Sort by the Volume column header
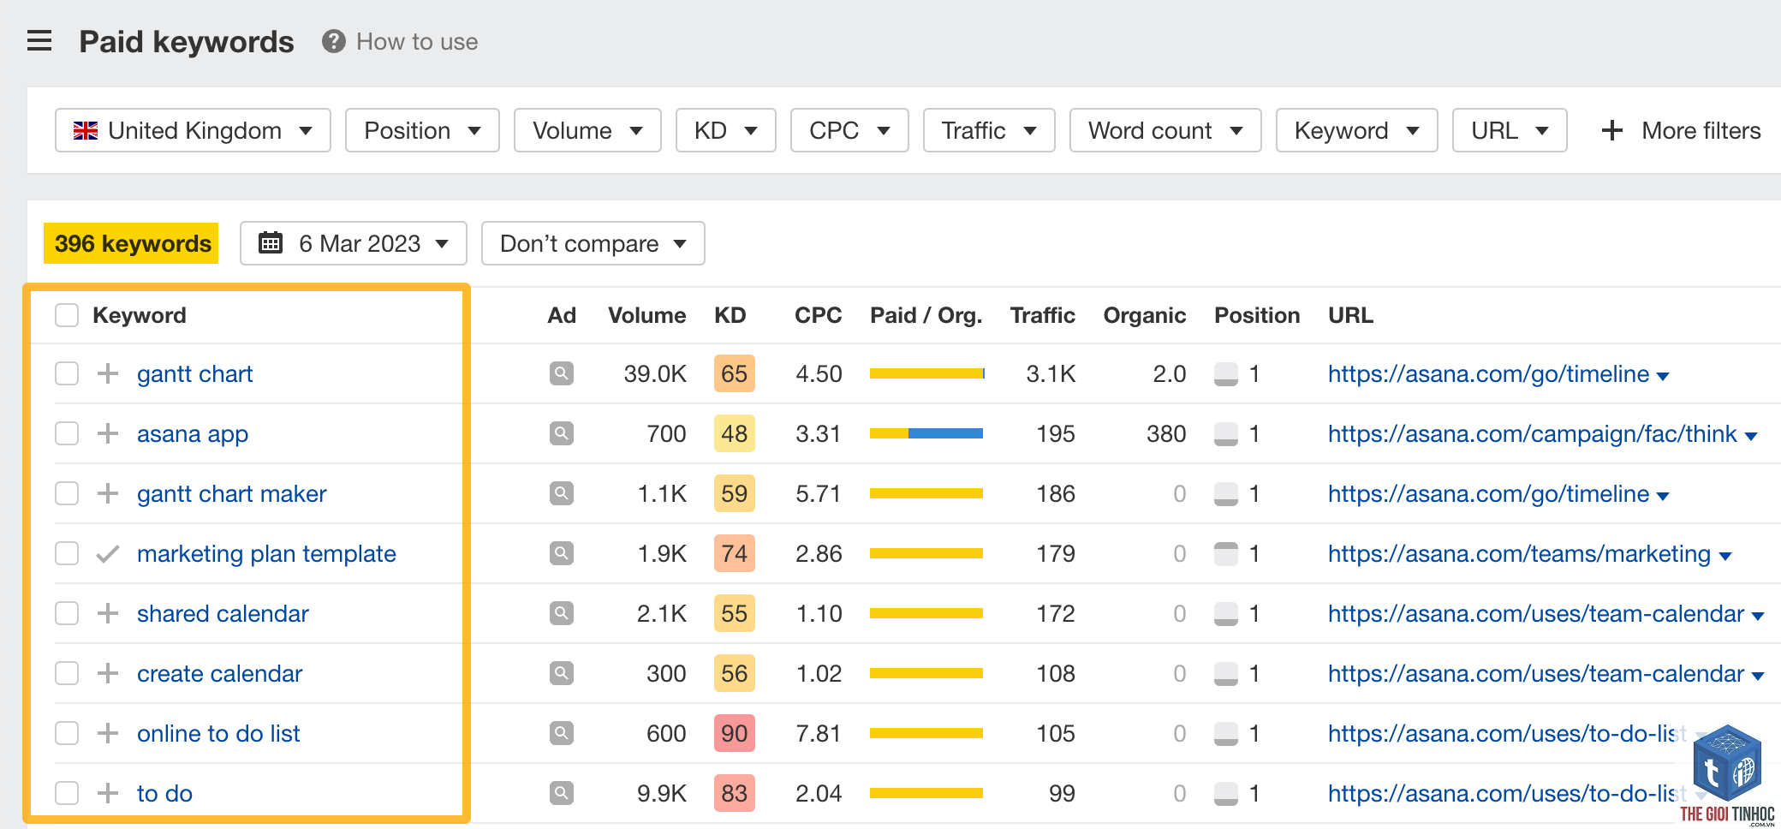Viewport: 1781px width, 829px height. coord(646,315)
